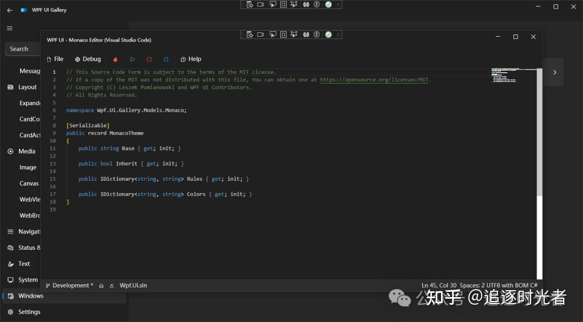Click green Hot Reload checkmark in WPF UI Gallery debug bar
The image size is (583, 322).
click(x=328, y=4)
